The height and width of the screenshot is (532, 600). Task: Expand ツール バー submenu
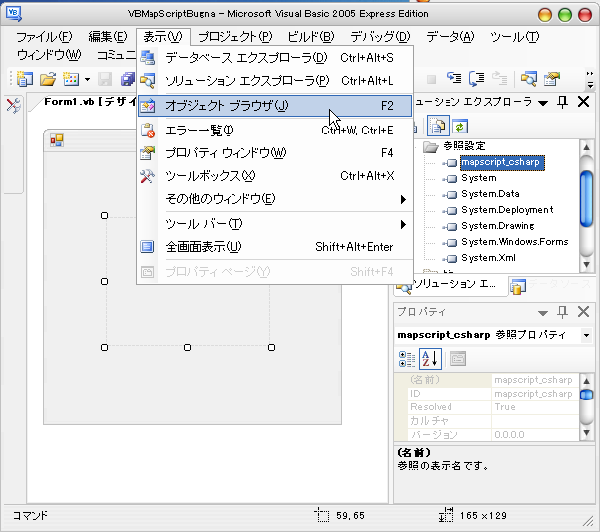274,224
